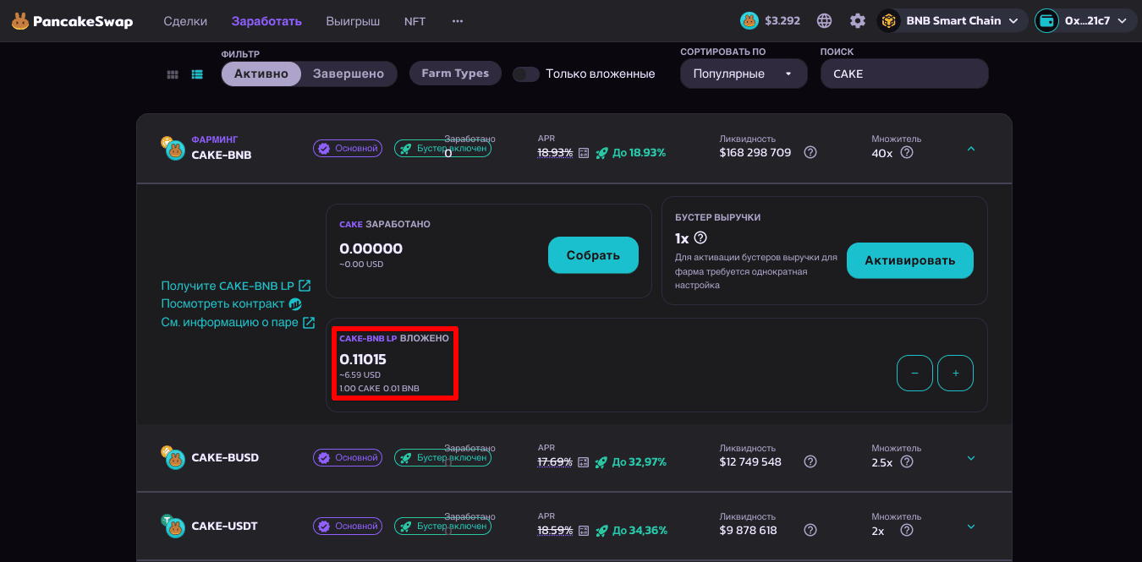Click APR calculator icon for CAKE-BUSD

(x=584, y=462)
